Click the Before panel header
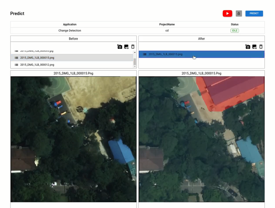Image resolution: width=275 pixels, height=208 pixels. click(73, 39)
